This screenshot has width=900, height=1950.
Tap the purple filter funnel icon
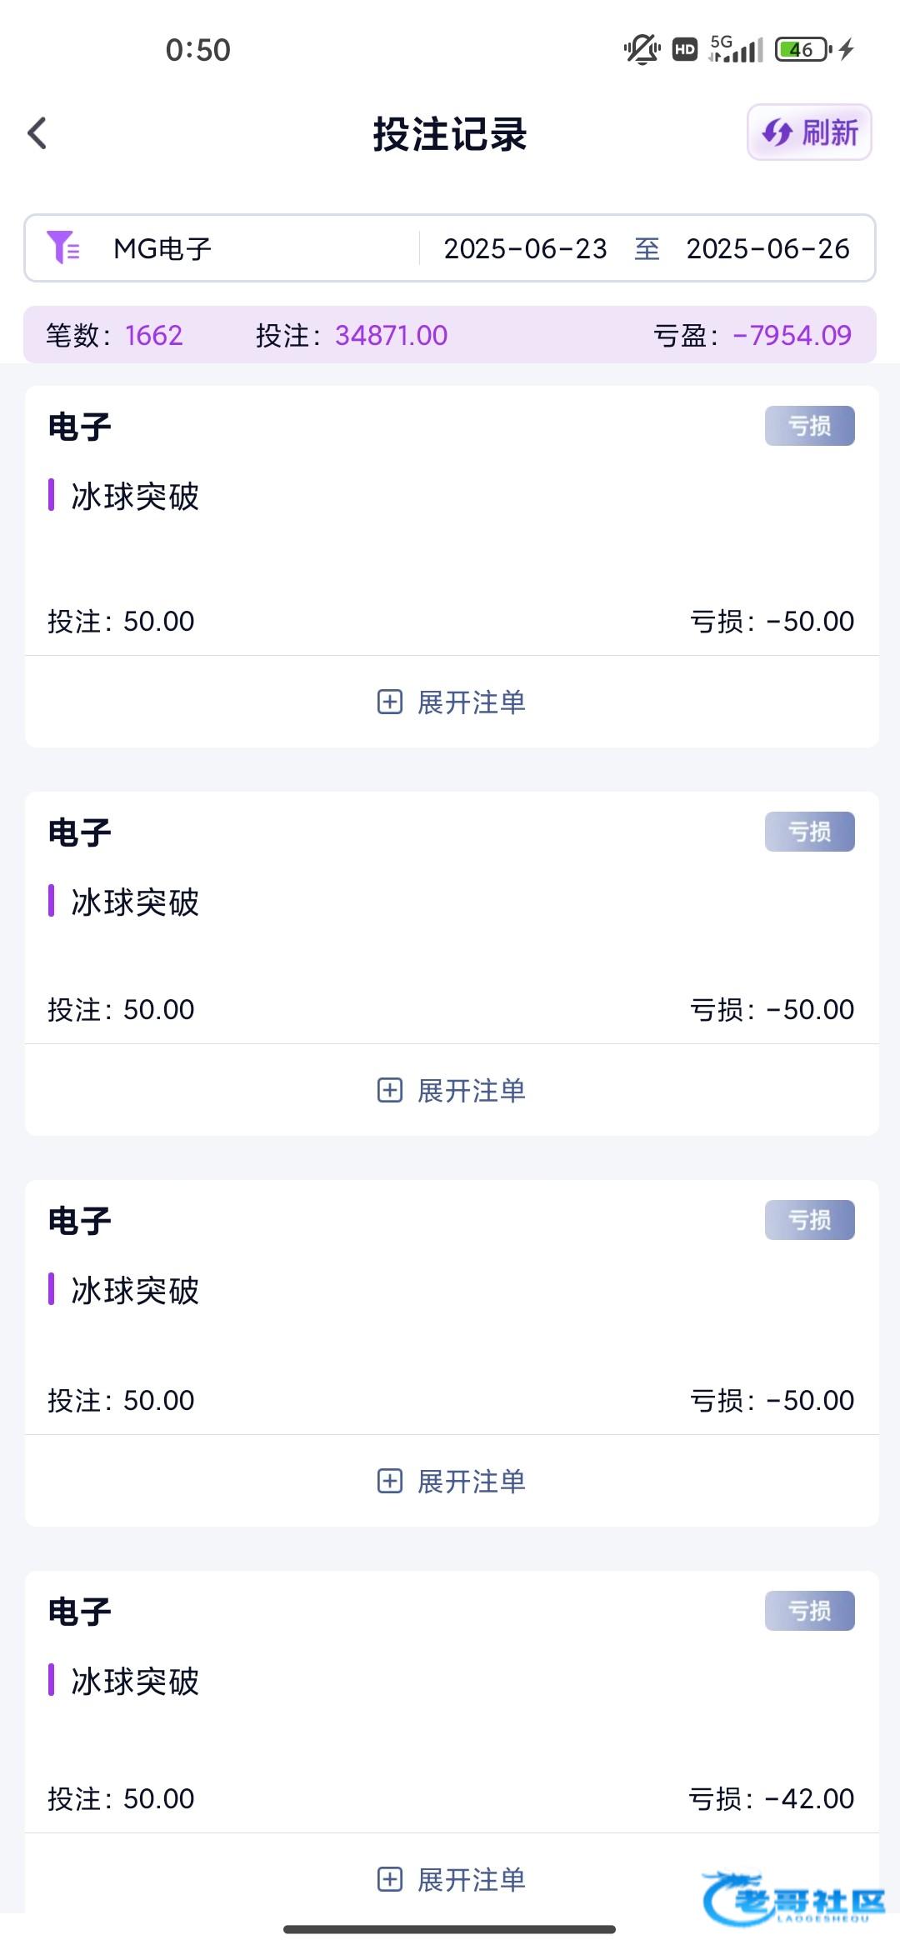pos(62,247)
